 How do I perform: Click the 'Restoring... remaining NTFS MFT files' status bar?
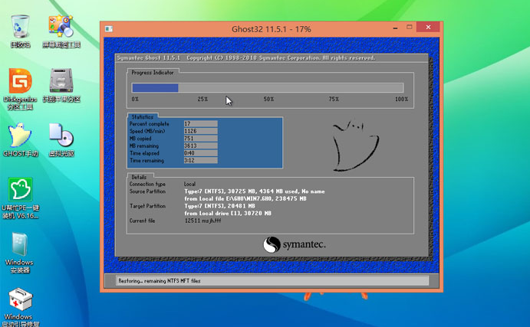pos(272,281)
